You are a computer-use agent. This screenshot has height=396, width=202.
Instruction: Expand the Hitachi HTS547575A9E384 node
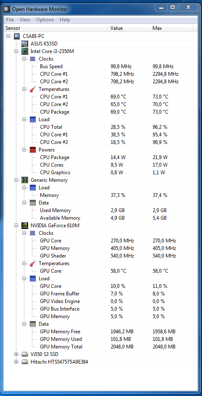(16, 362)
